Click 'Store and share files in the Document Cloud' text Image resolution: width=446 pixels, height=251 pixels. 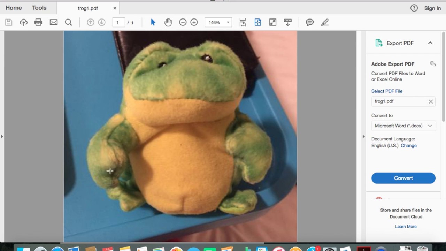pos(406,213)
